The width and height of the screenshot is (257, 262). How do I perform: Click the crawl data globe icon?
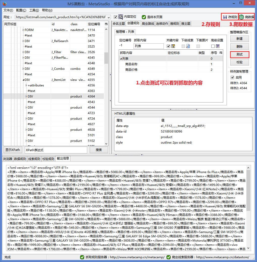(x=241, y=17)
